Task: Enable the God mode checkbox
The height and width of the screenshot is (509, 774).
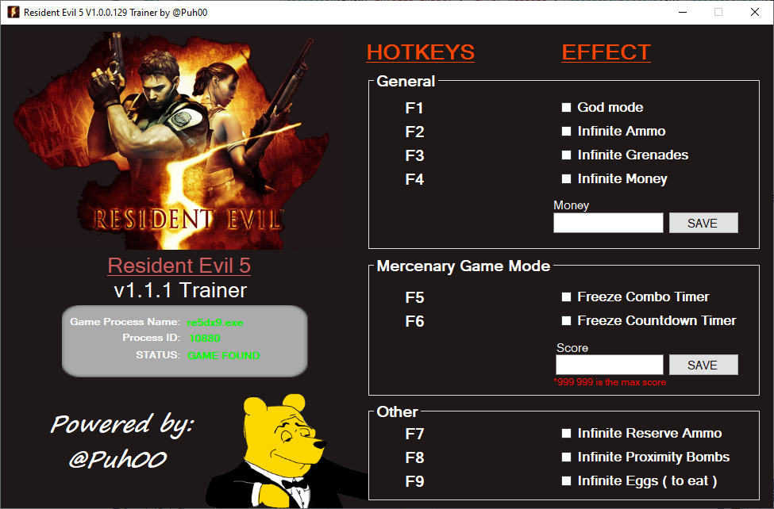Action: (567, 107)
